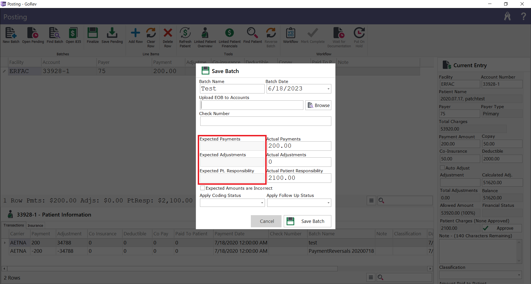Mark the batch Complete
The width and height of the screenshot is (531, 284).
312,35
